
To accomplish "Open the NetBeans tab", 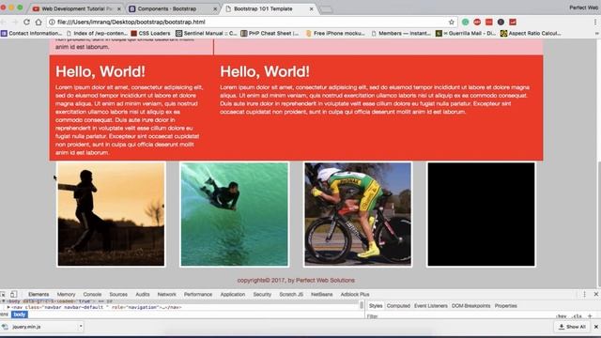I will [x=322, y=294].
